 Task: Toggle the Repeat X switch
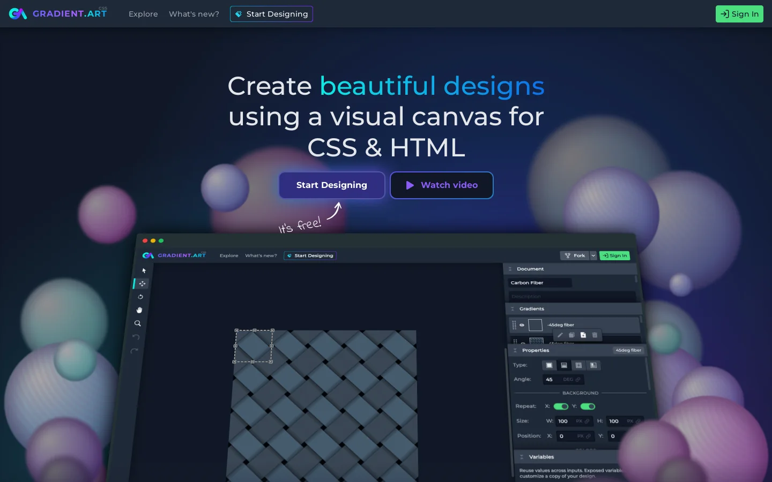[561, 406]
